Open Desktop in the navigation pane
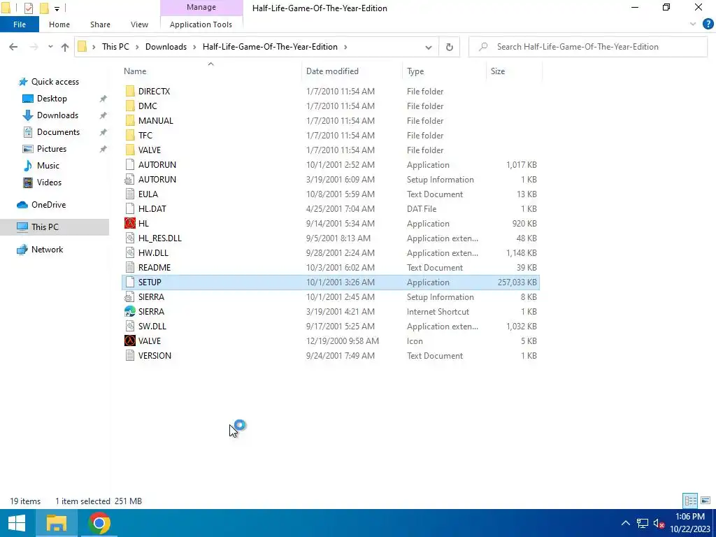The height and width of the screenshot is (537, 716). 52,99
